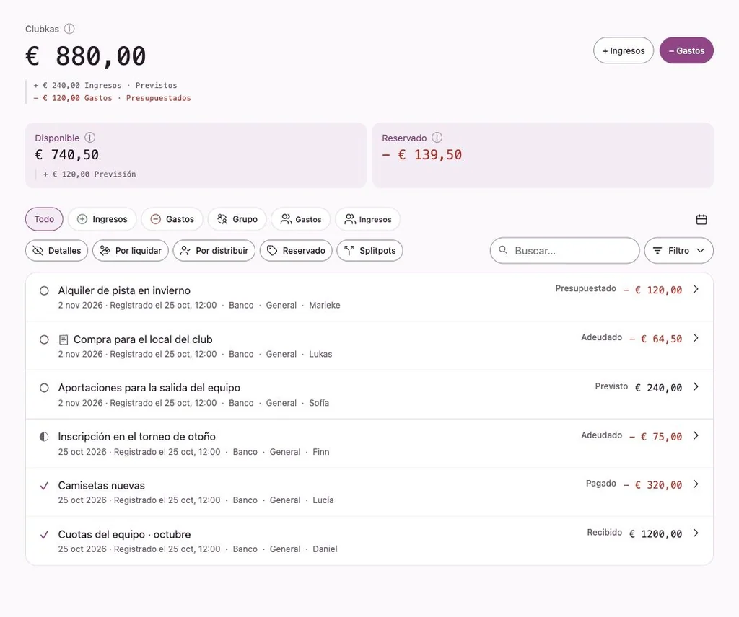
Task: Click the − € 139,50 Reservado amount
Action: point(421,155)
